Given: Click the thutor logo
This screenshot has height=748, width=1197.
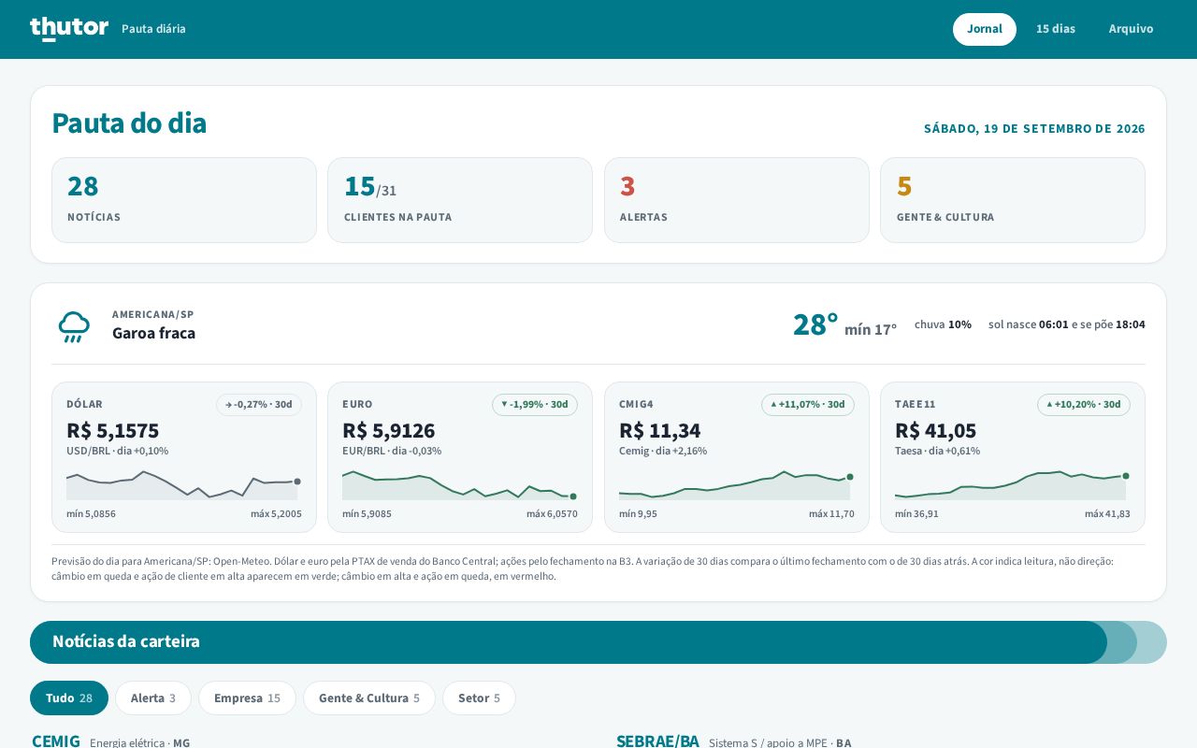Looking at the screenshot, I should [x=69, y=29].
